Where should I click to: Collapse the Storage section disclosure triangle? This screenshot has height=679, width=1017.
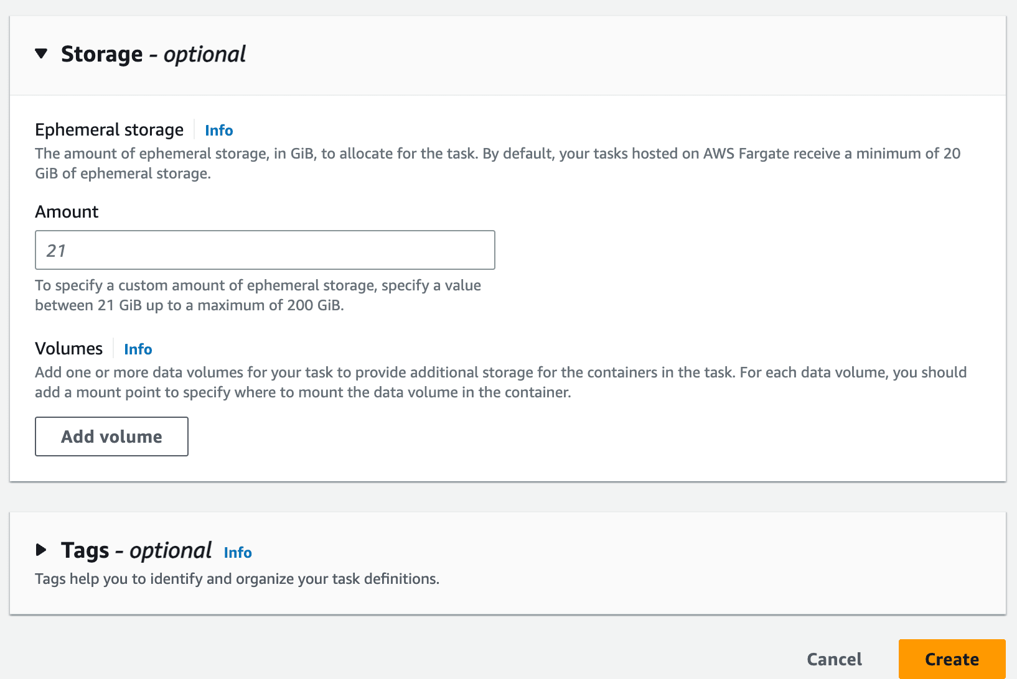(41, 54)
